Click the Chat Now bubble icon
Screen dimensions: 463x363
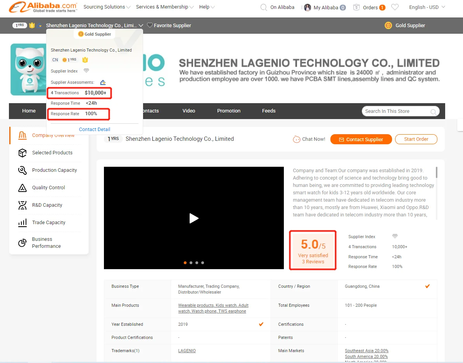[x=297, y=139]
